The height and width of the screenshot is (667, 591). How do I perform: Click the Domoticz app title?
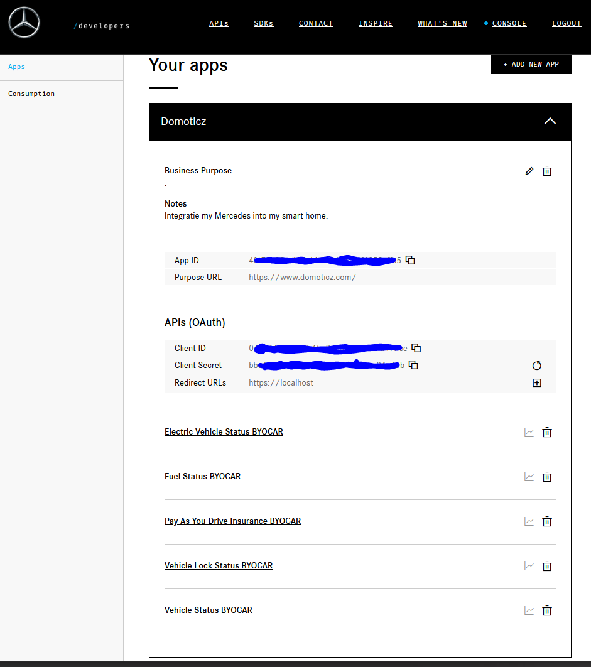pyautogui.click(x=183, y=121)
